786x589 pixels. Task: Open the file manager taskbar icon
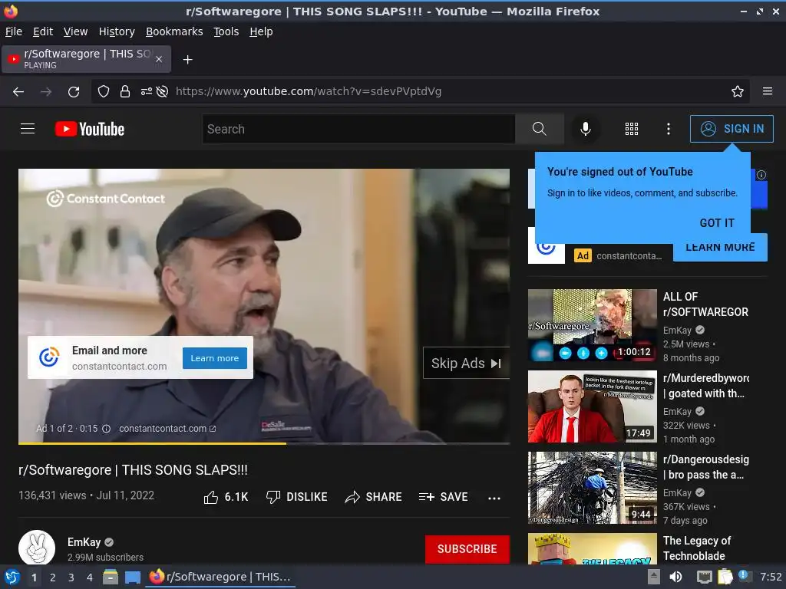[x=111, y=577]
